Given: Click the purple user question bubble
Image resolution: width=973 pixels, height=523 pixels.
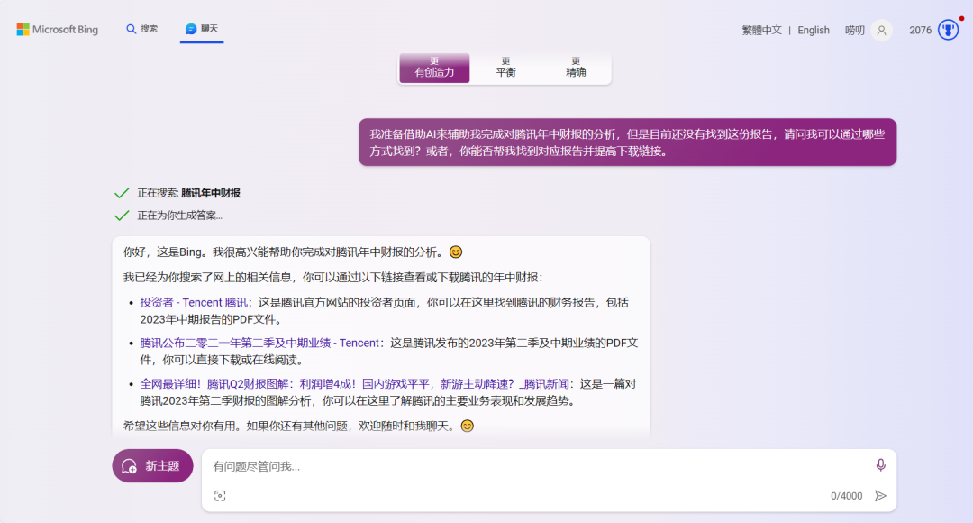Looking at the screenshot, I should click(x=627, y=142).
